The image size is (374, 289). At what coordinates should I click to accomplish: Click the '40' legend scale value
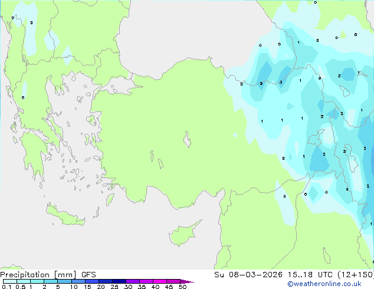click(156, 287)
